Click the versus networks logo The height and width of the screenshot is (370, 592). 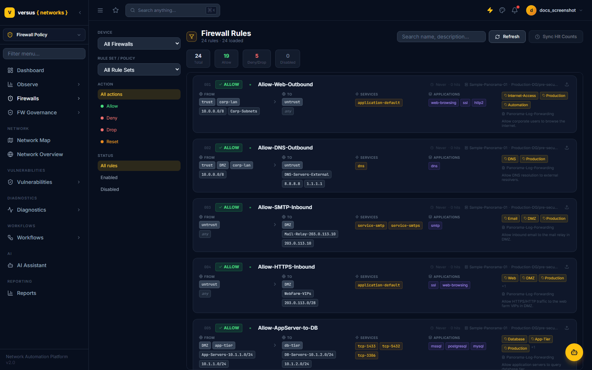(36, 13)
